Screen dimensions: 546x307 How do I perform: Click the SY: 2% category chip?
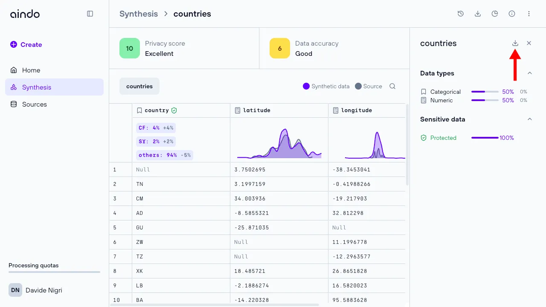(156, 142)
